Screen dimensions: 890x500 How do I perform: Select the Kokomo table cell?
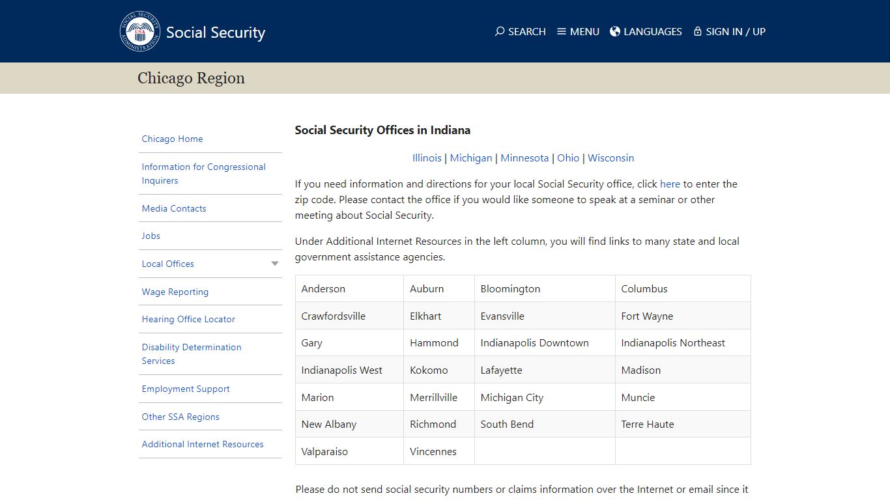coord(439,370)
